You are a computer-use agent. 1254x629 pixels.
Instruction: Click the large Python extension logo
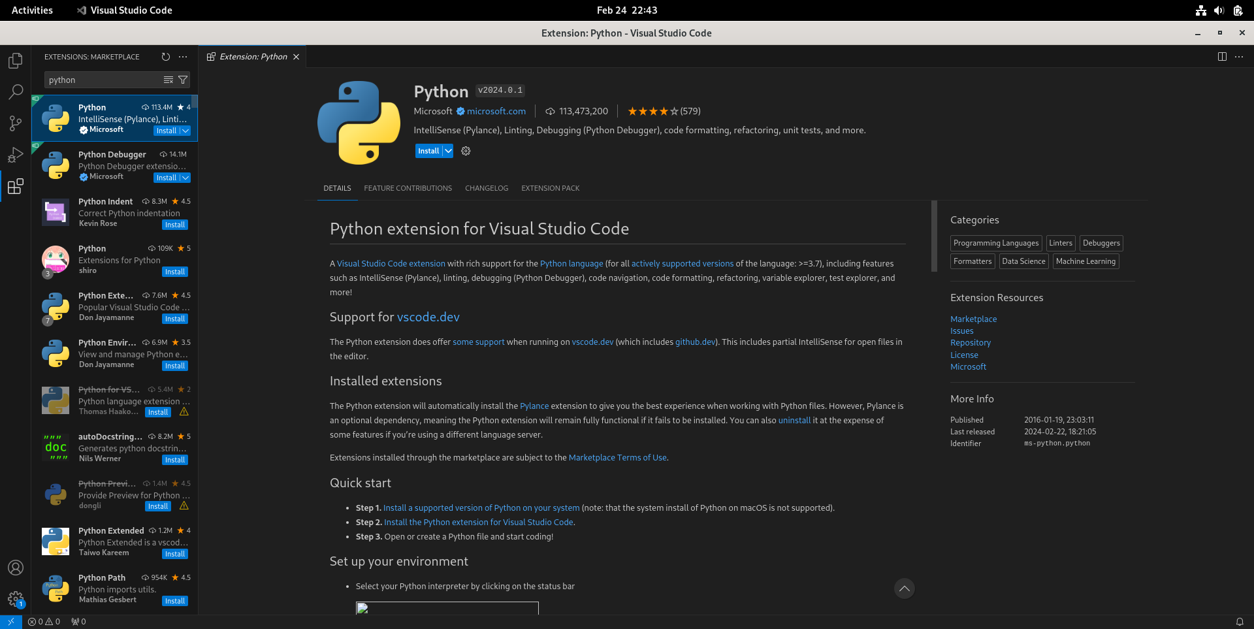[x=359, y=122]
